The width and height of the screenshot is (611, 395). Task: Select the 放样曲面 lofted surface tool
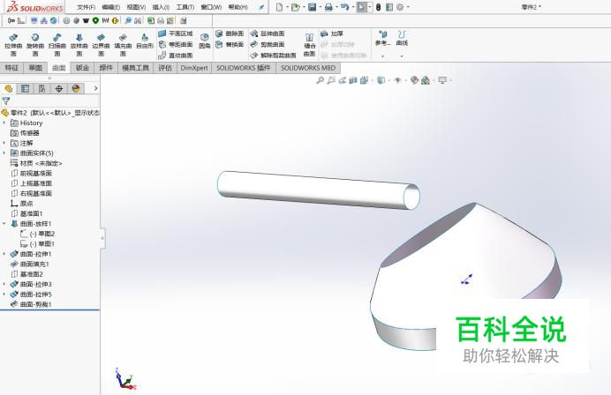point(79,45)
